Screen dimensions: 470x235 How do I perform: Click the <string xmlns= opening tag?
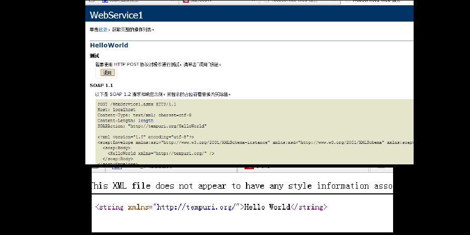170,207
